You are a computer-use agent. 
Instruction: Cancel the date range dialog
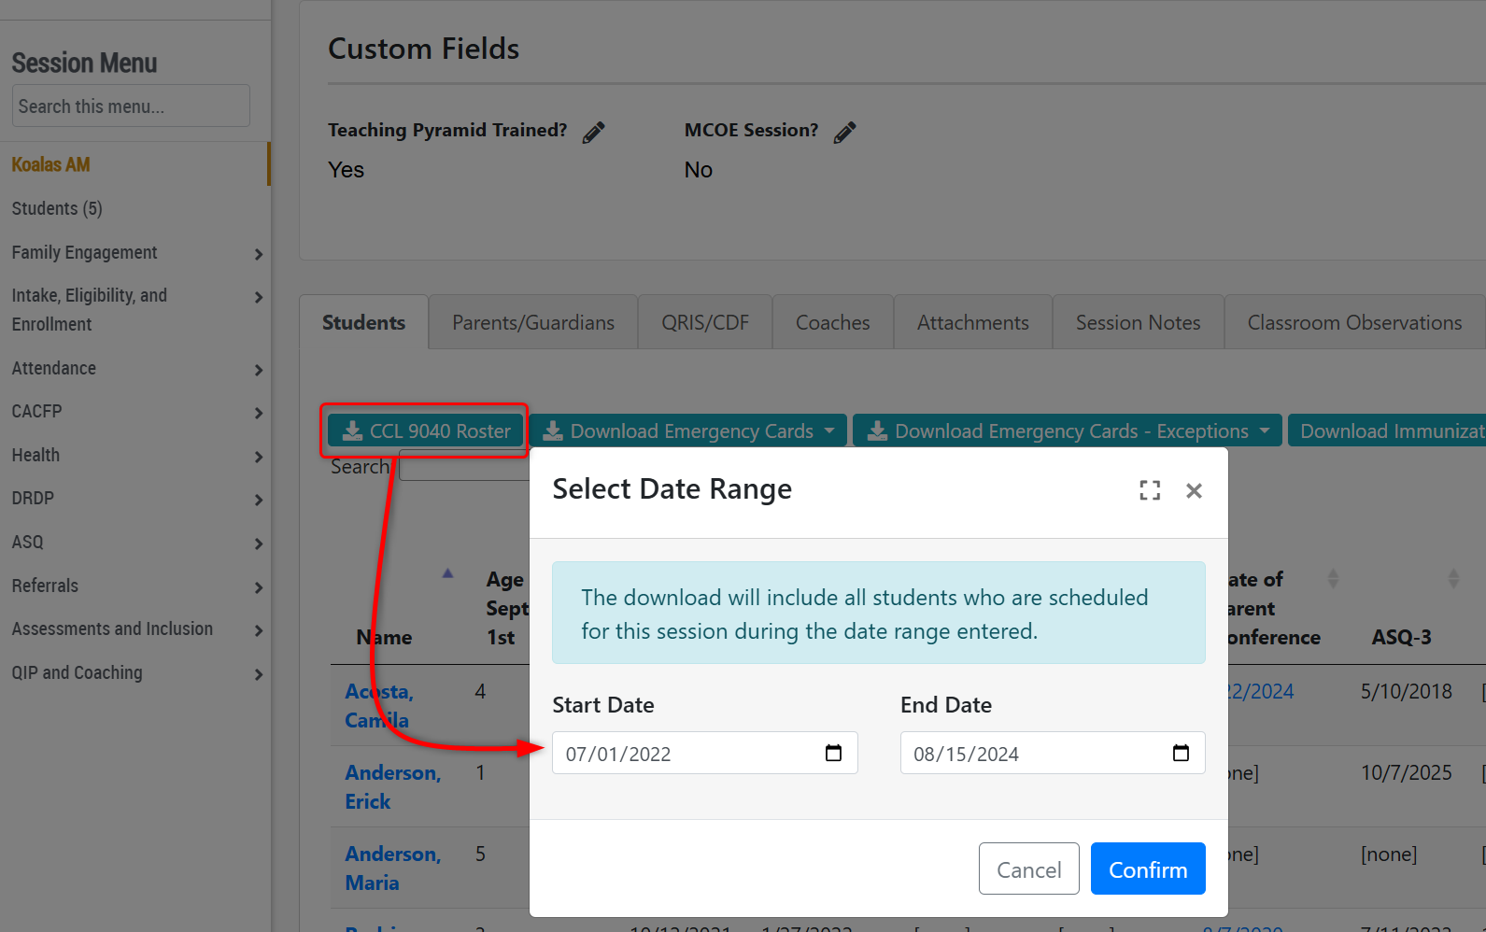1028,869
